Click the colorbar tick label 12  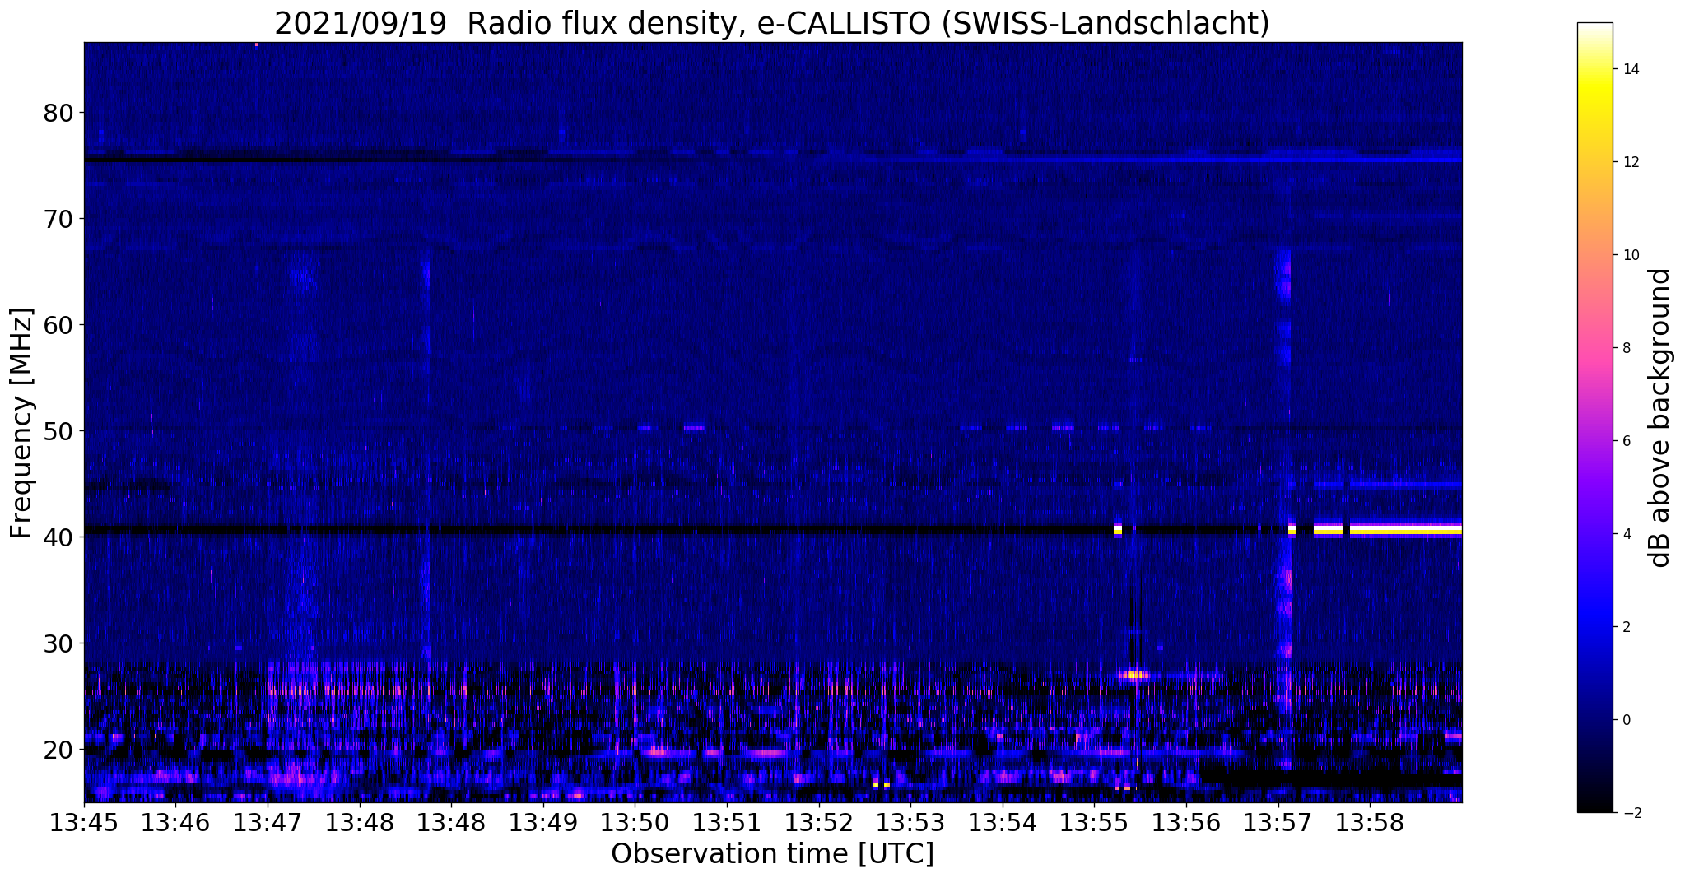pyautogui.click(x=1630, y=162)
